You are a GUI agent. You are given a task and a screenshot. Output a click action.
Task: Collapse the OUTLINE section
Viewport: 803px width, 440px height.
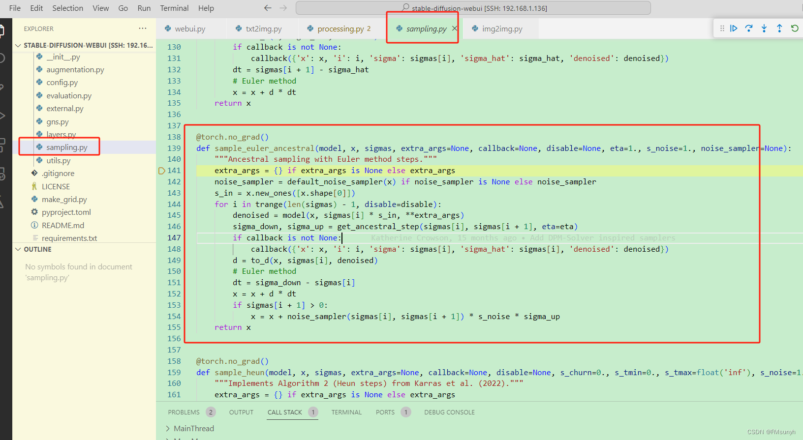click(18, 249)
